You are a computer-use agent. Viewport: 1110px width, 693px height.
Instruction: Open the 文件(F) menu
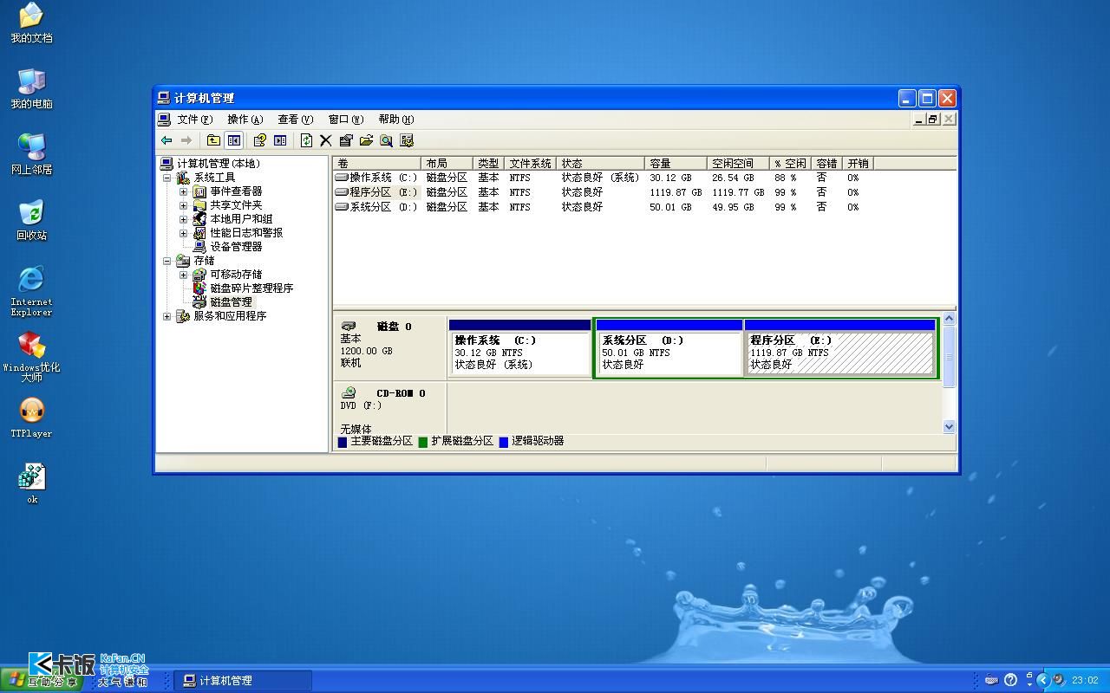[194, 120]
